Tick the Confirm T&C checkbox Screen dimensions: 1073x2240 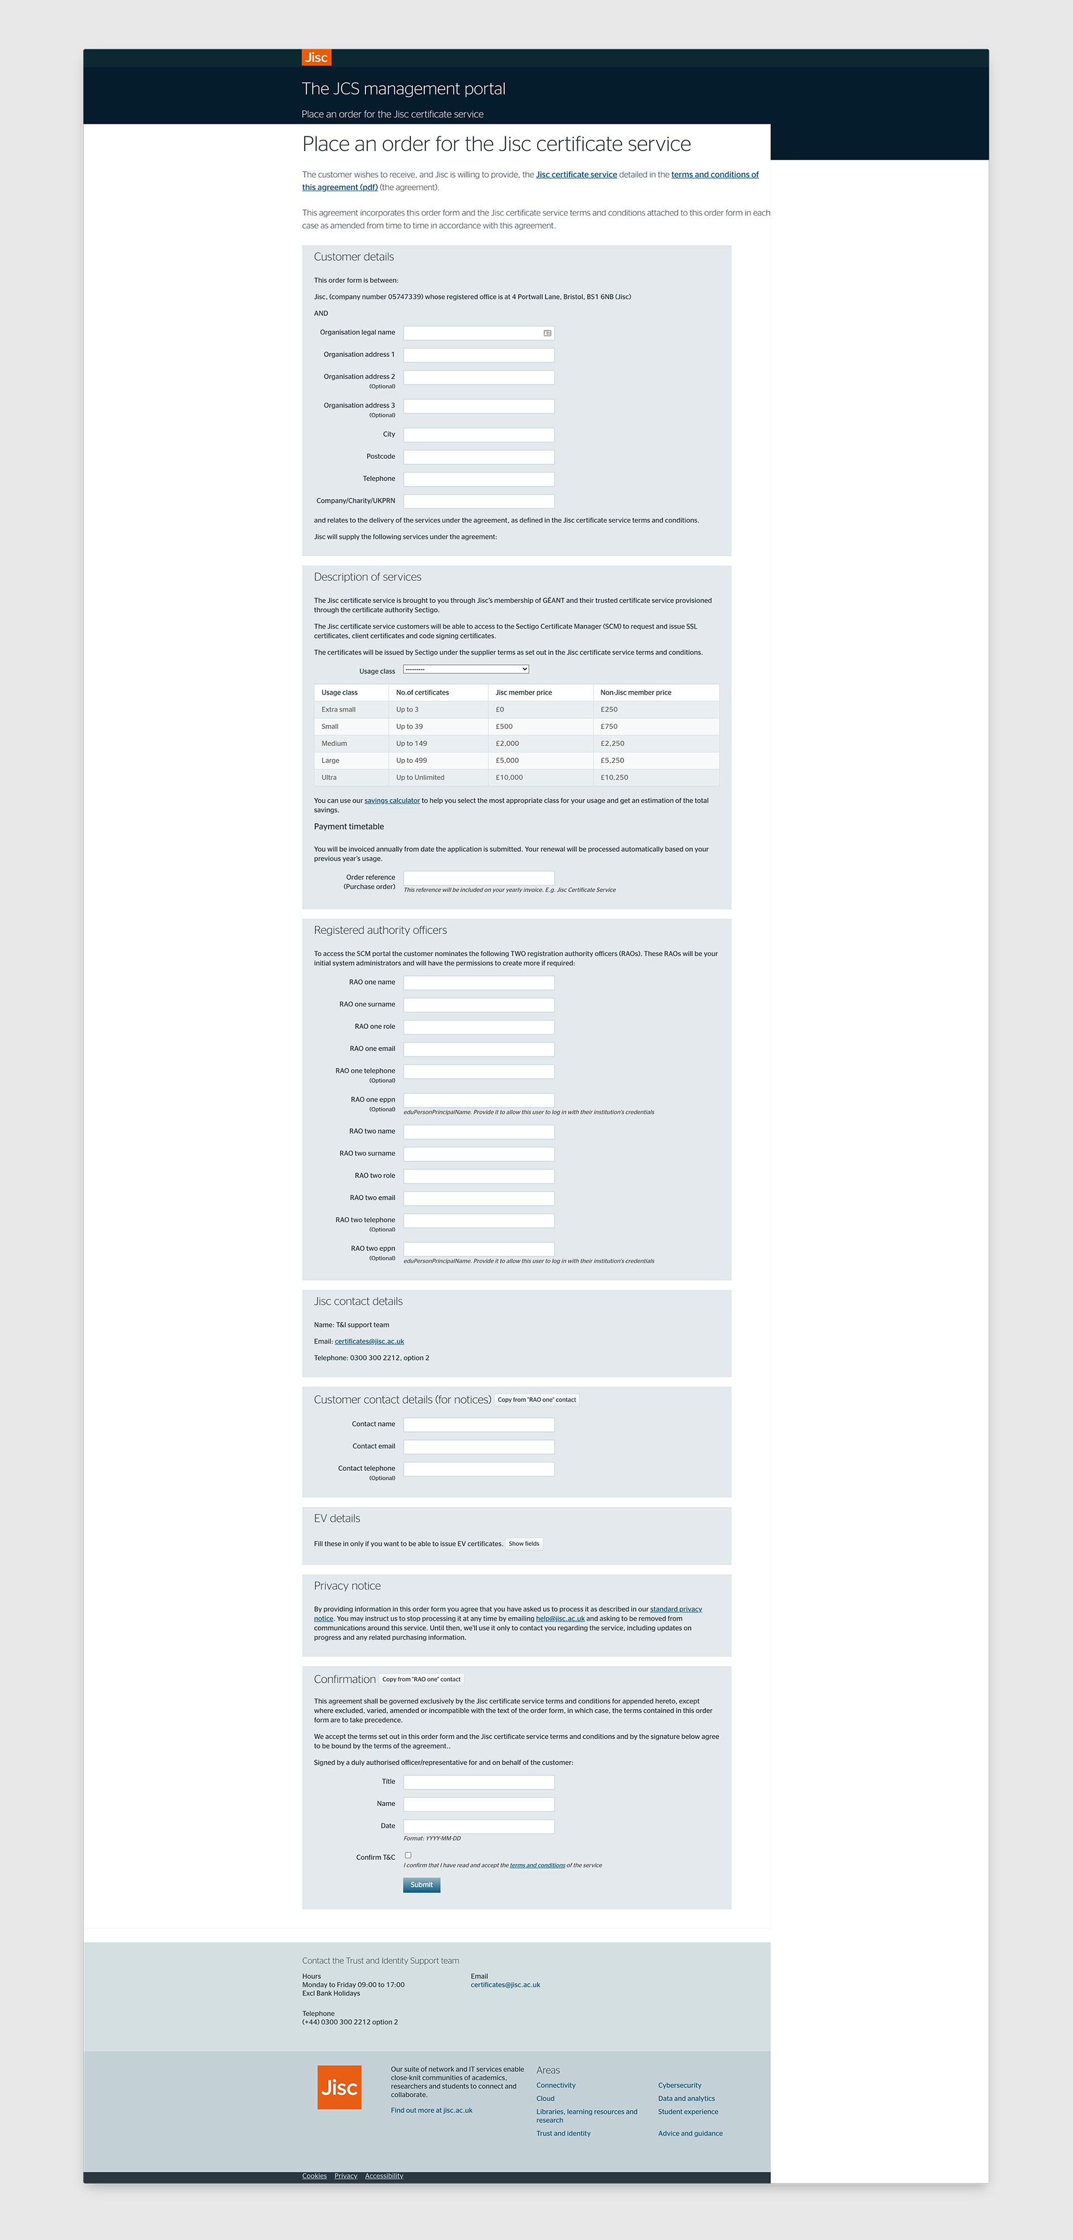pos(408,1855)
